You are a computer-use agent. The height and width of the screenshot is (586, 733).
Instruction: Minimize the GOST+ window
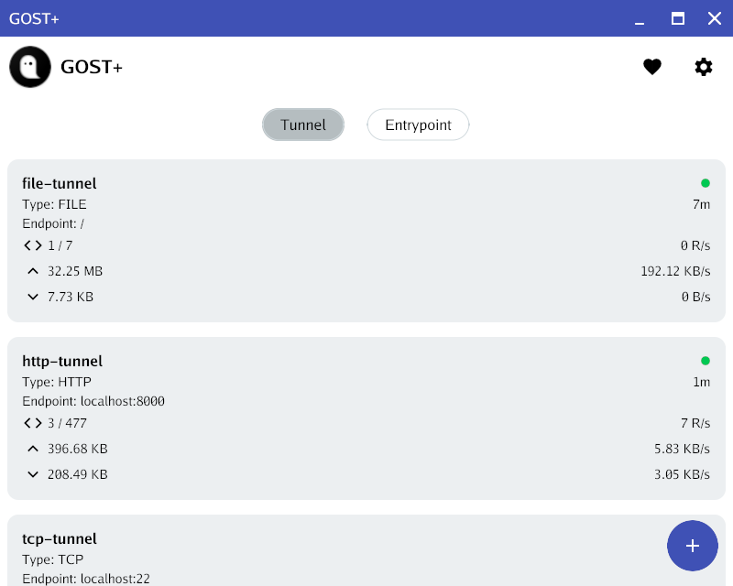click(x=640, y=18)
